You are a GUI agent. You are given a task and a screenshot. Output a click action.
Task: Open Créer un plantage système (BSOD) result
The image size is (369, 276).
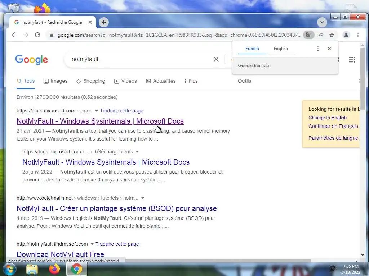tap(117, 208)
